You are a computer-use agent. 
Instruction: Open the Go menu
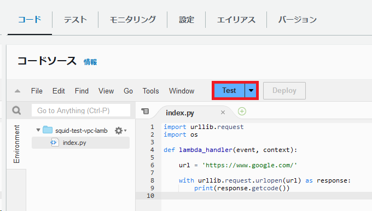[x=128, y=91]
